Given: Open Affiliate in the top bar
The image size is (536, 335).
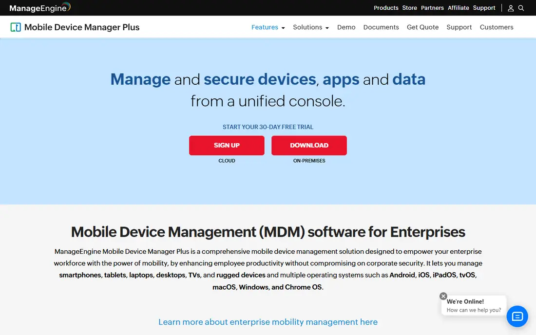Looking at the screenshot, I should (x=458, y=7).
